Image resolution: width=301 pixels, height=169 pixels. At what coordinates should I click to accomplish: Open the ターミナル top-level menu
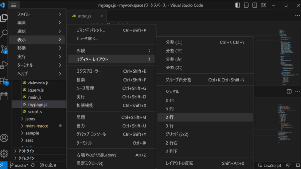(37, 65)
